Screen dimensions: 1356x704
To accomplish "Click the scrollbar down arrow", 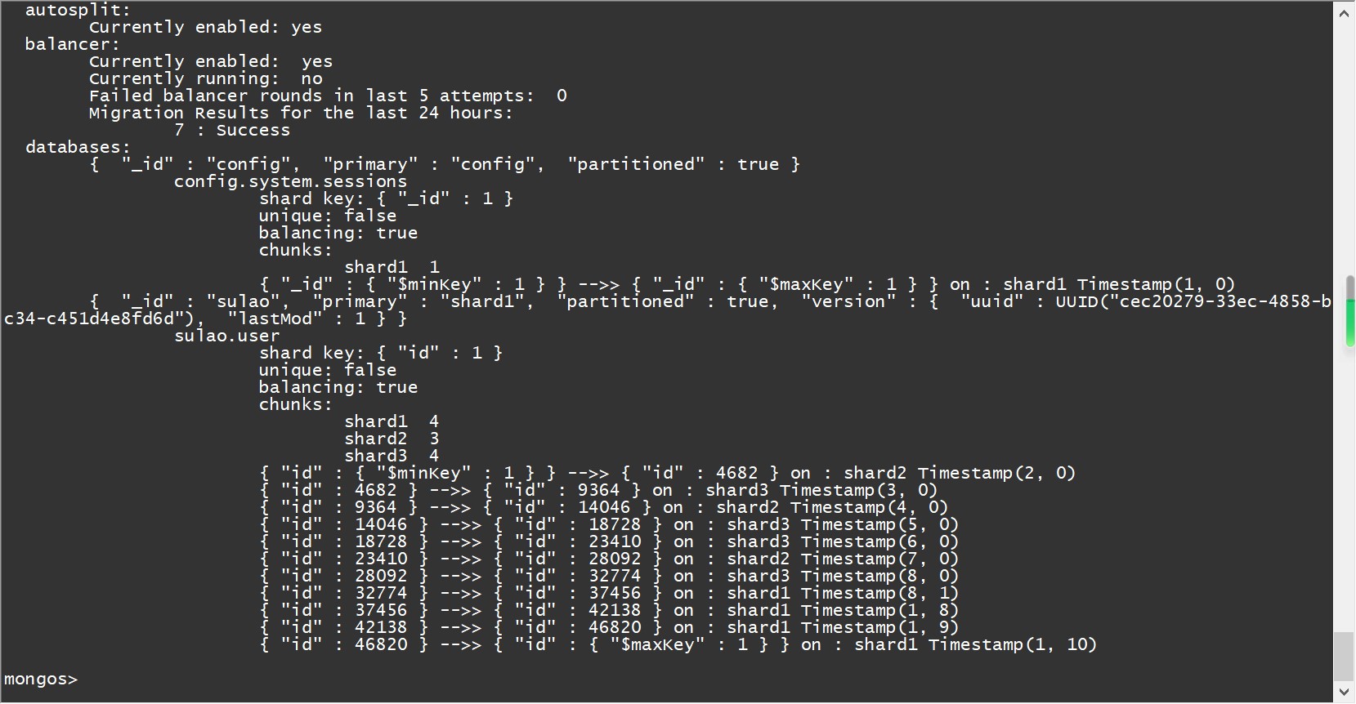I will coord(1344,692).
